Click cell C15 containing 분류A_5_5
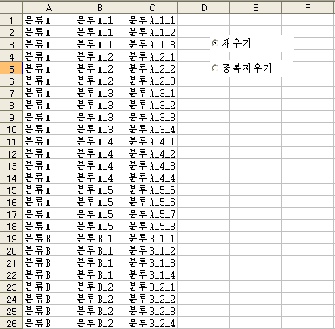335x329 pixels. coord(152,190)
